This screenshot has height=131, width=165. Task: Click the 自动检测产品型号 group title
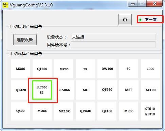pos(26,27)
